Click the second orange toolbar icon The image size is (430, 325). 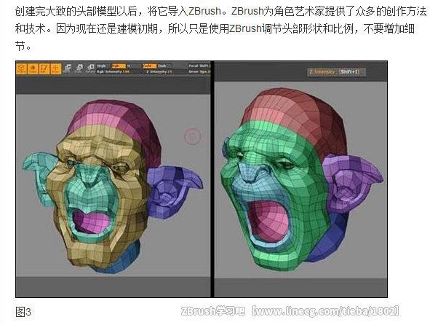(33, 68)
